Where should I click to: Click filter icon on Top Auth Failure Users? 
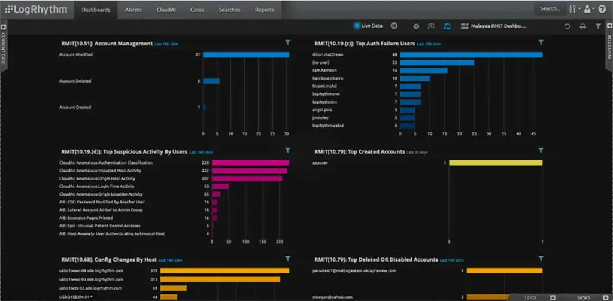pyautogui.click(x=541, y=43)
